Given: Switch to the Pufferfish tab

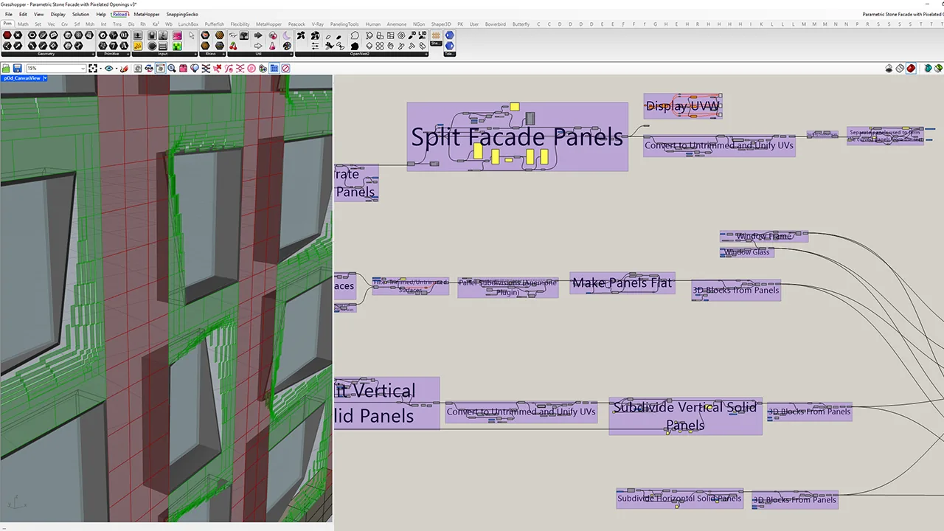Looking at the screenshot, I should (215, 24).
